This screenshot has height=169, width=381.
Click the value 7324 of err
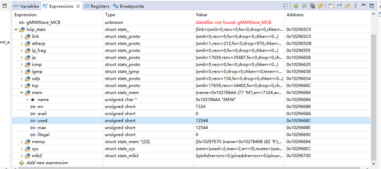(200, 107)
